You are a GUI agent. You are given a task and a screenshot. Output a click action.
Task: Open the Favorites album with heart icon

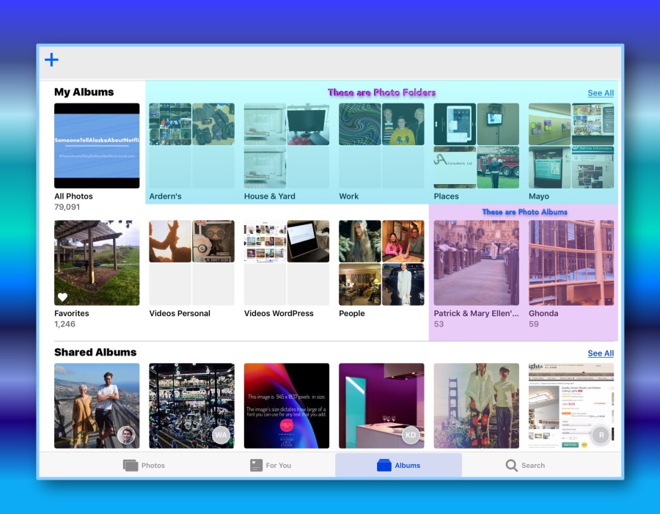tap(97, 263)
